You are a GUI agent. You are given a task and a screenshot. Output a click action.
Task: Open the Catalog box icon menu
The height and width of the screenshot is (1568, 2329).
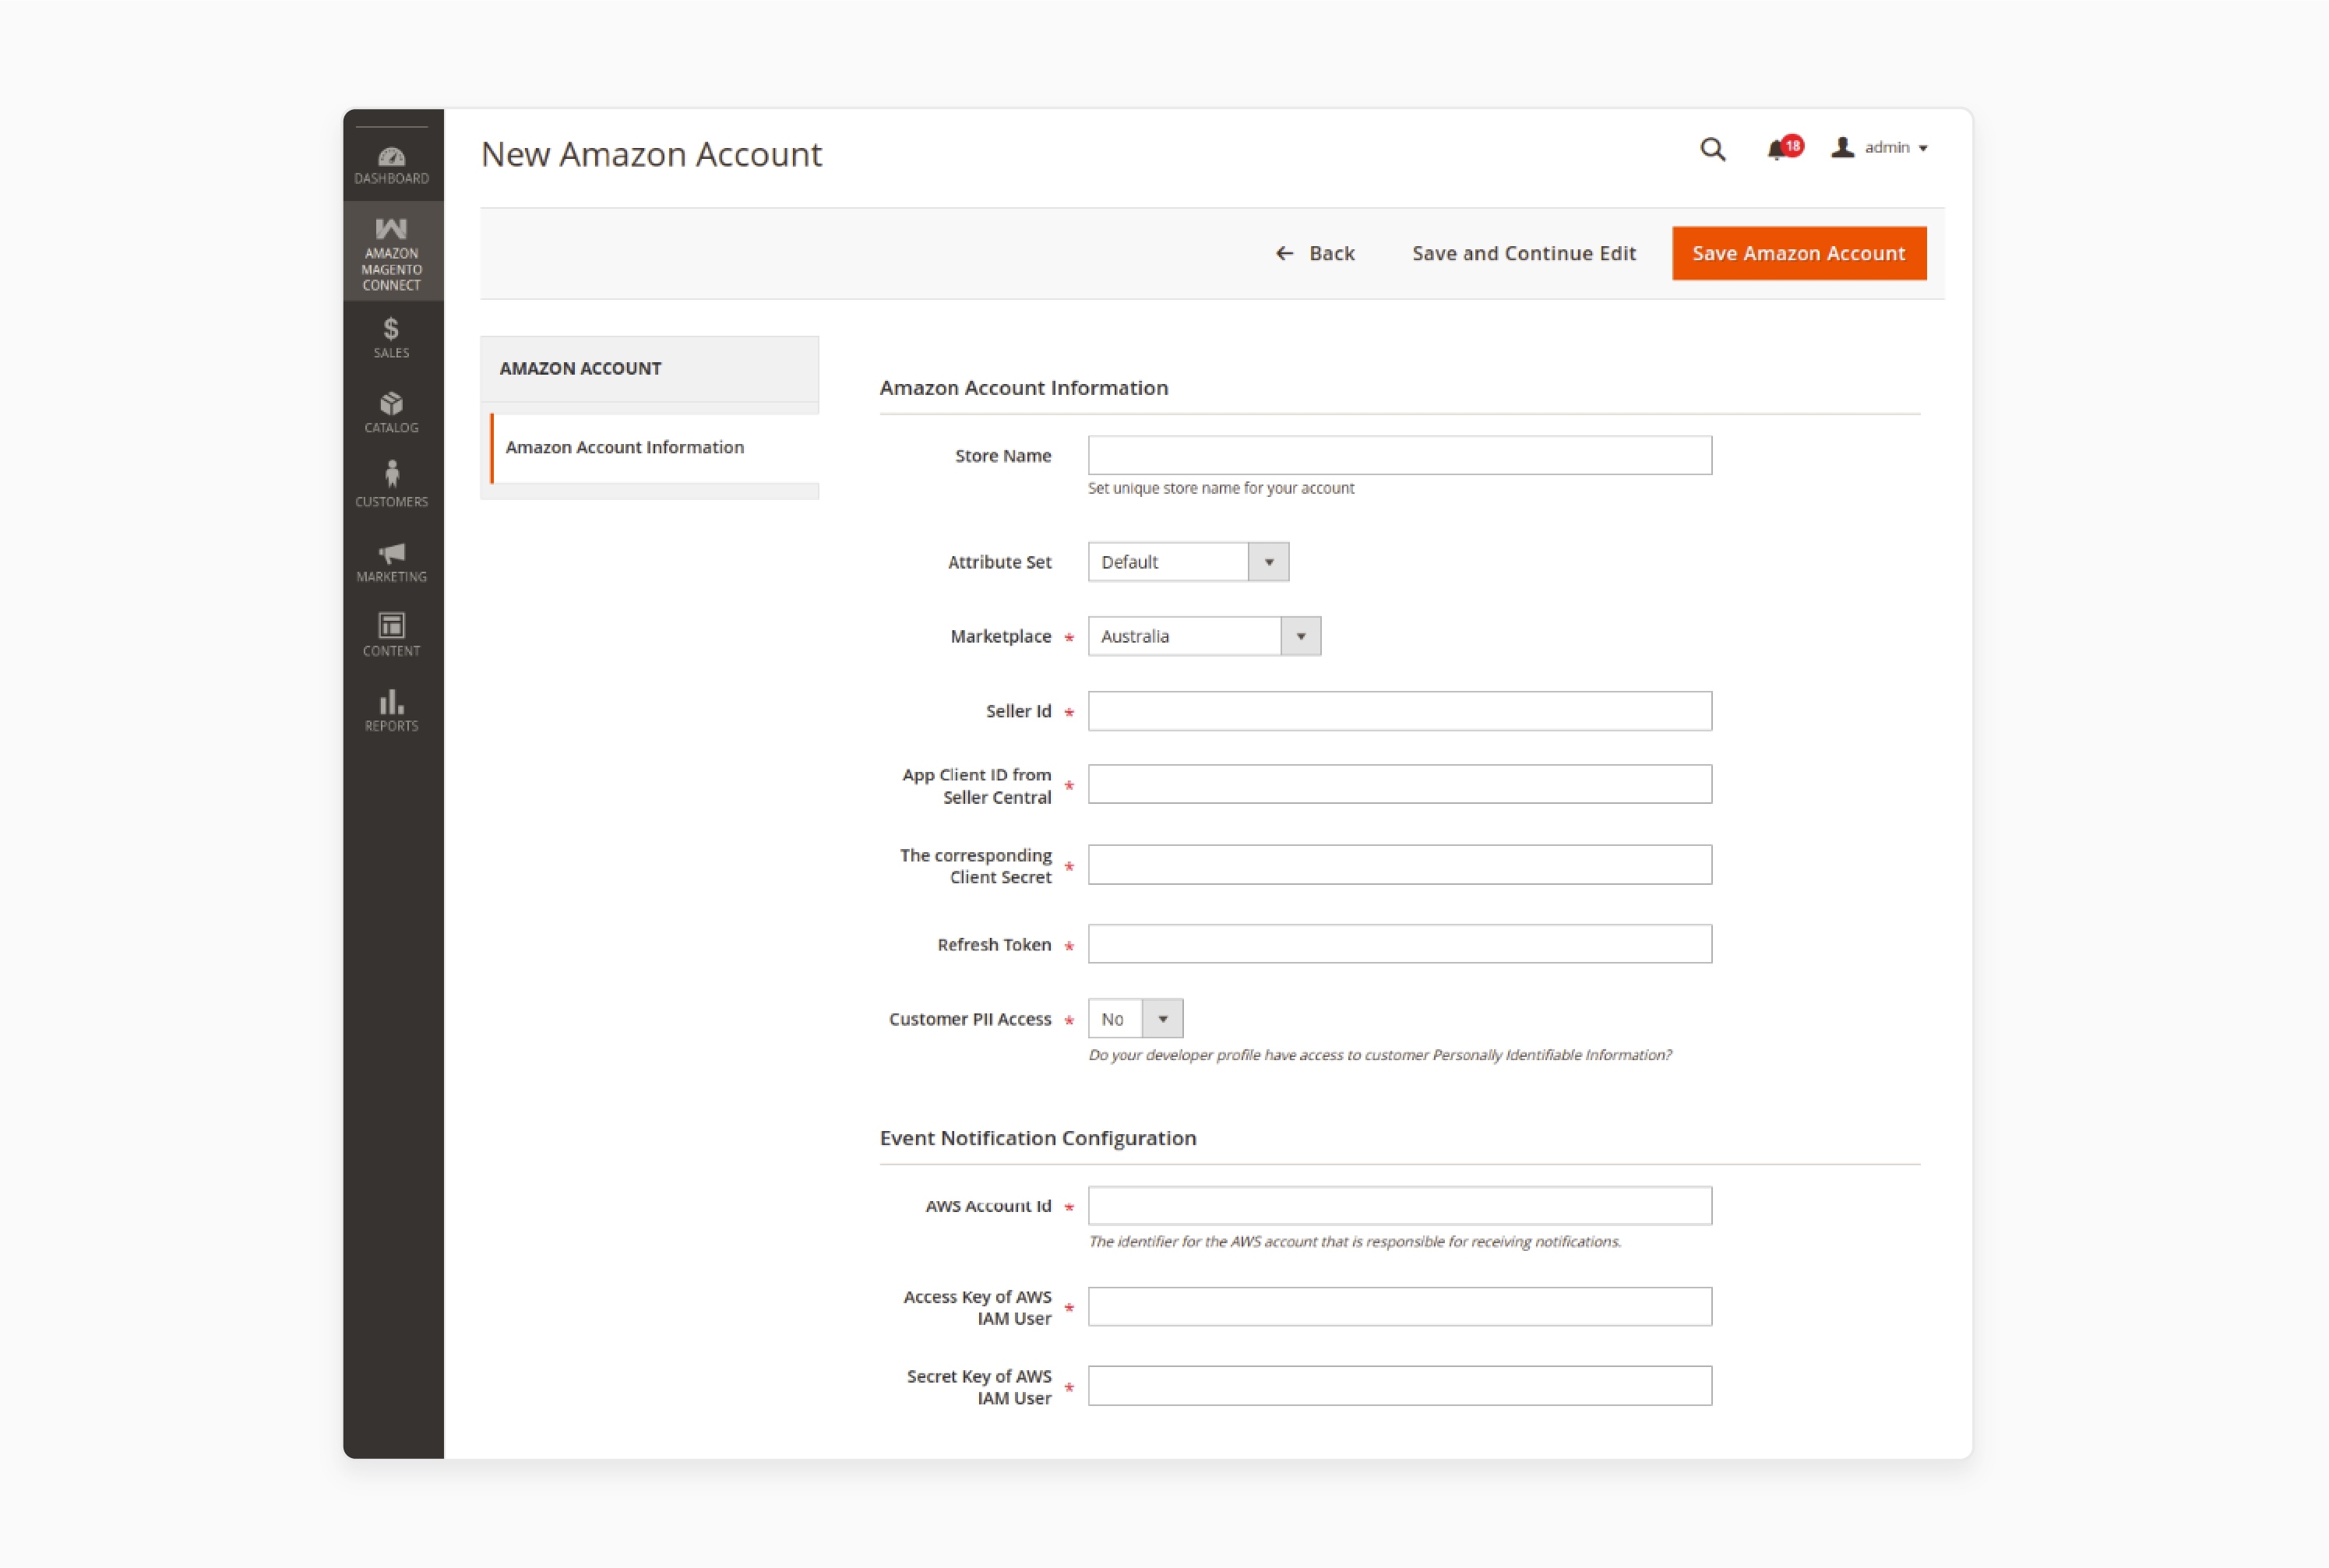pos(392,412)
